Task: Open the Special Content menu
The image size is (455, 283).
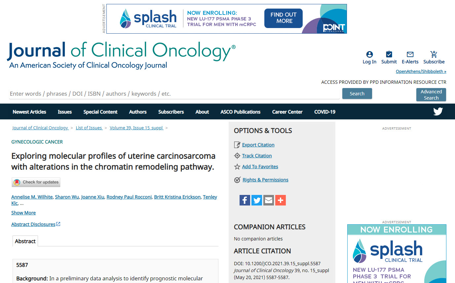Action: 100,112
